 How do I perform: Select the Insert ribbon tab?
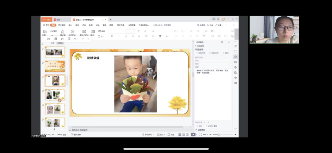70,25
